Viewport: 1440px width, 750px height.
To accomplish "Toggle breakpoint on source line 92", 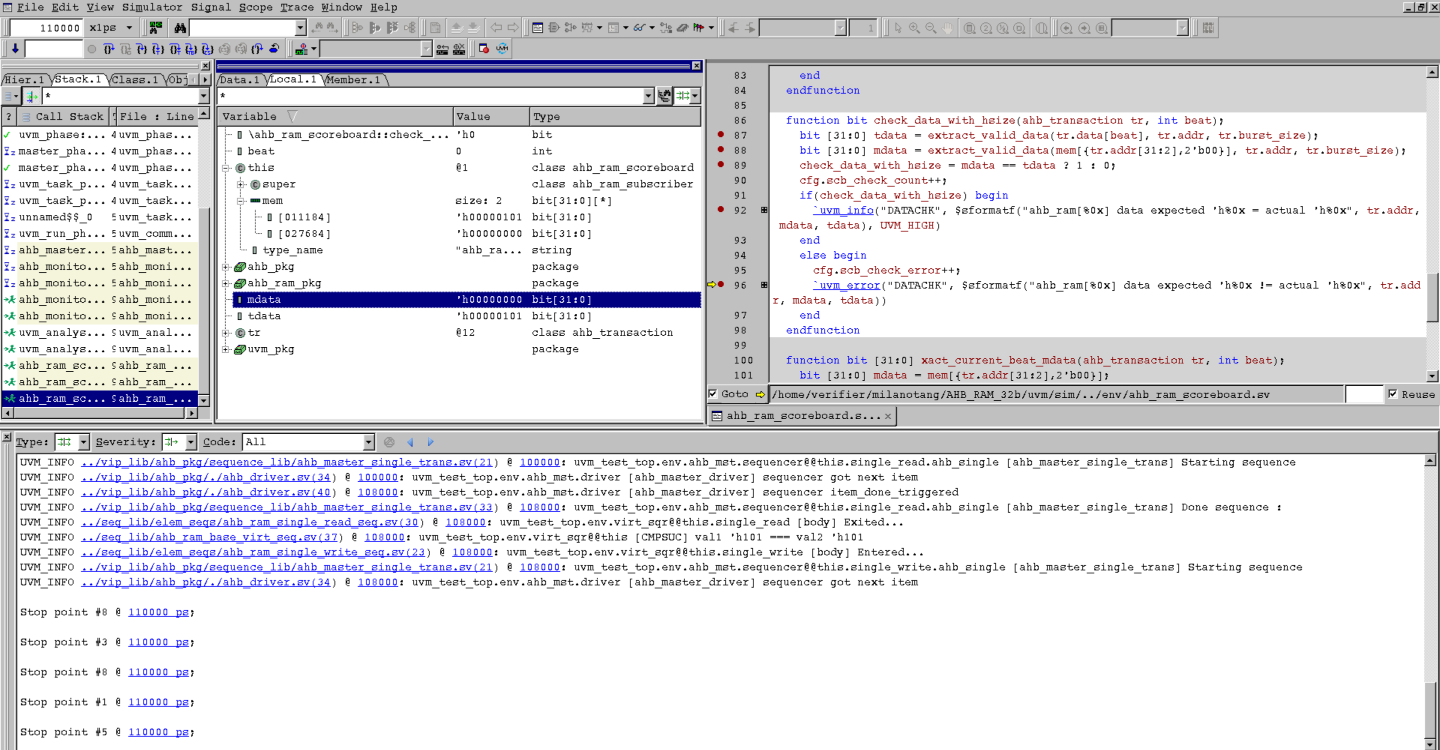I will coord(720,209).
